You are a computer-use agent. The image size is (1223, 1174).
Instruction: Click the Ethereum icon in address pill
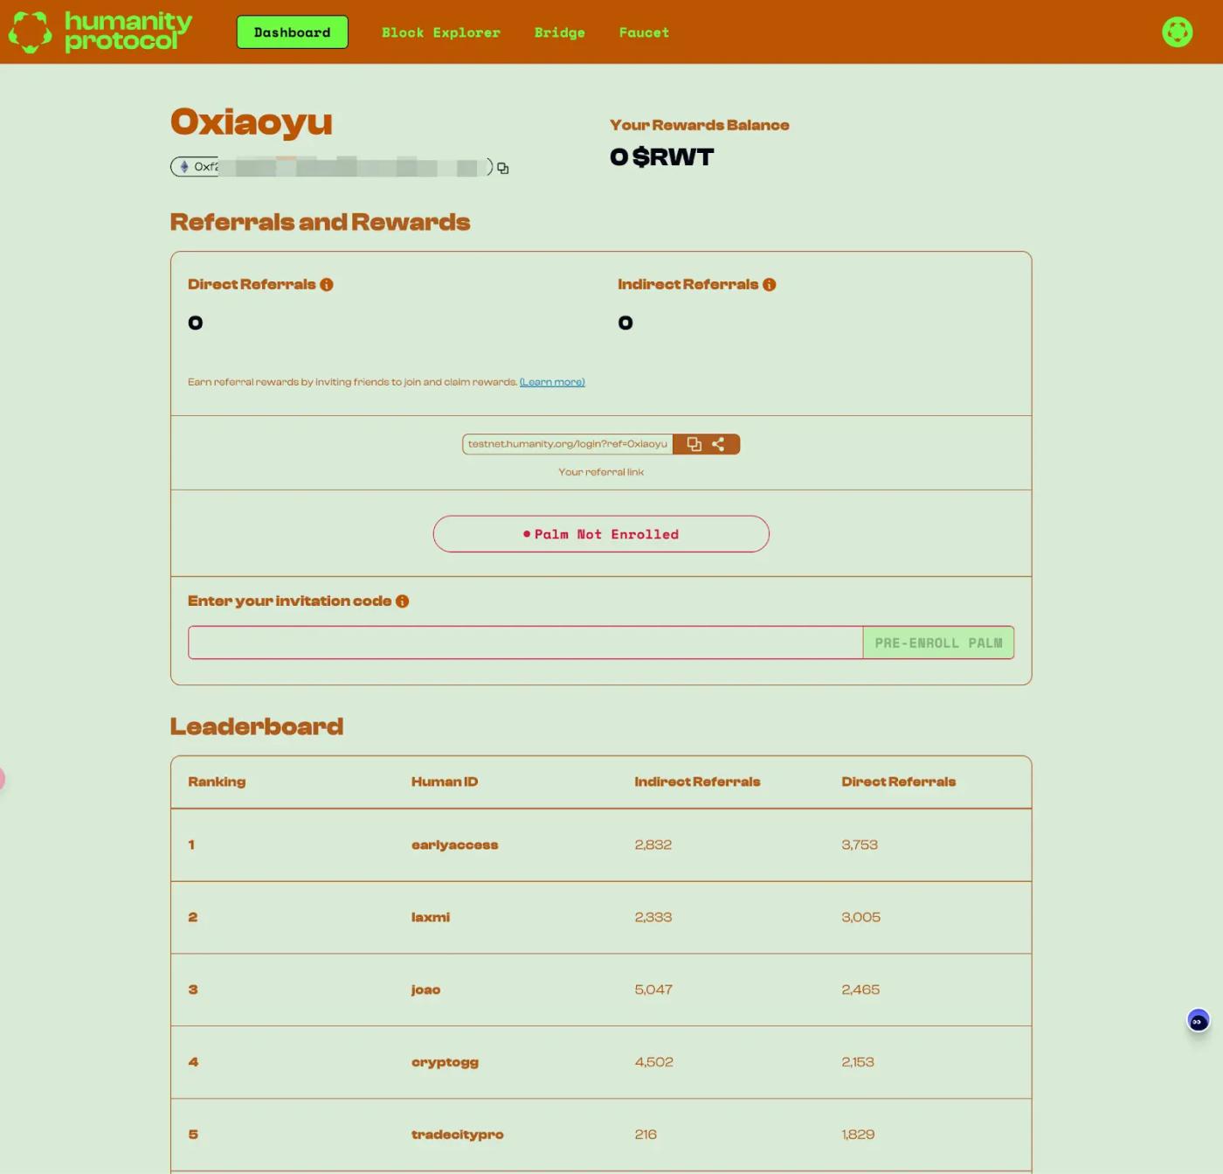coord(184,166)
